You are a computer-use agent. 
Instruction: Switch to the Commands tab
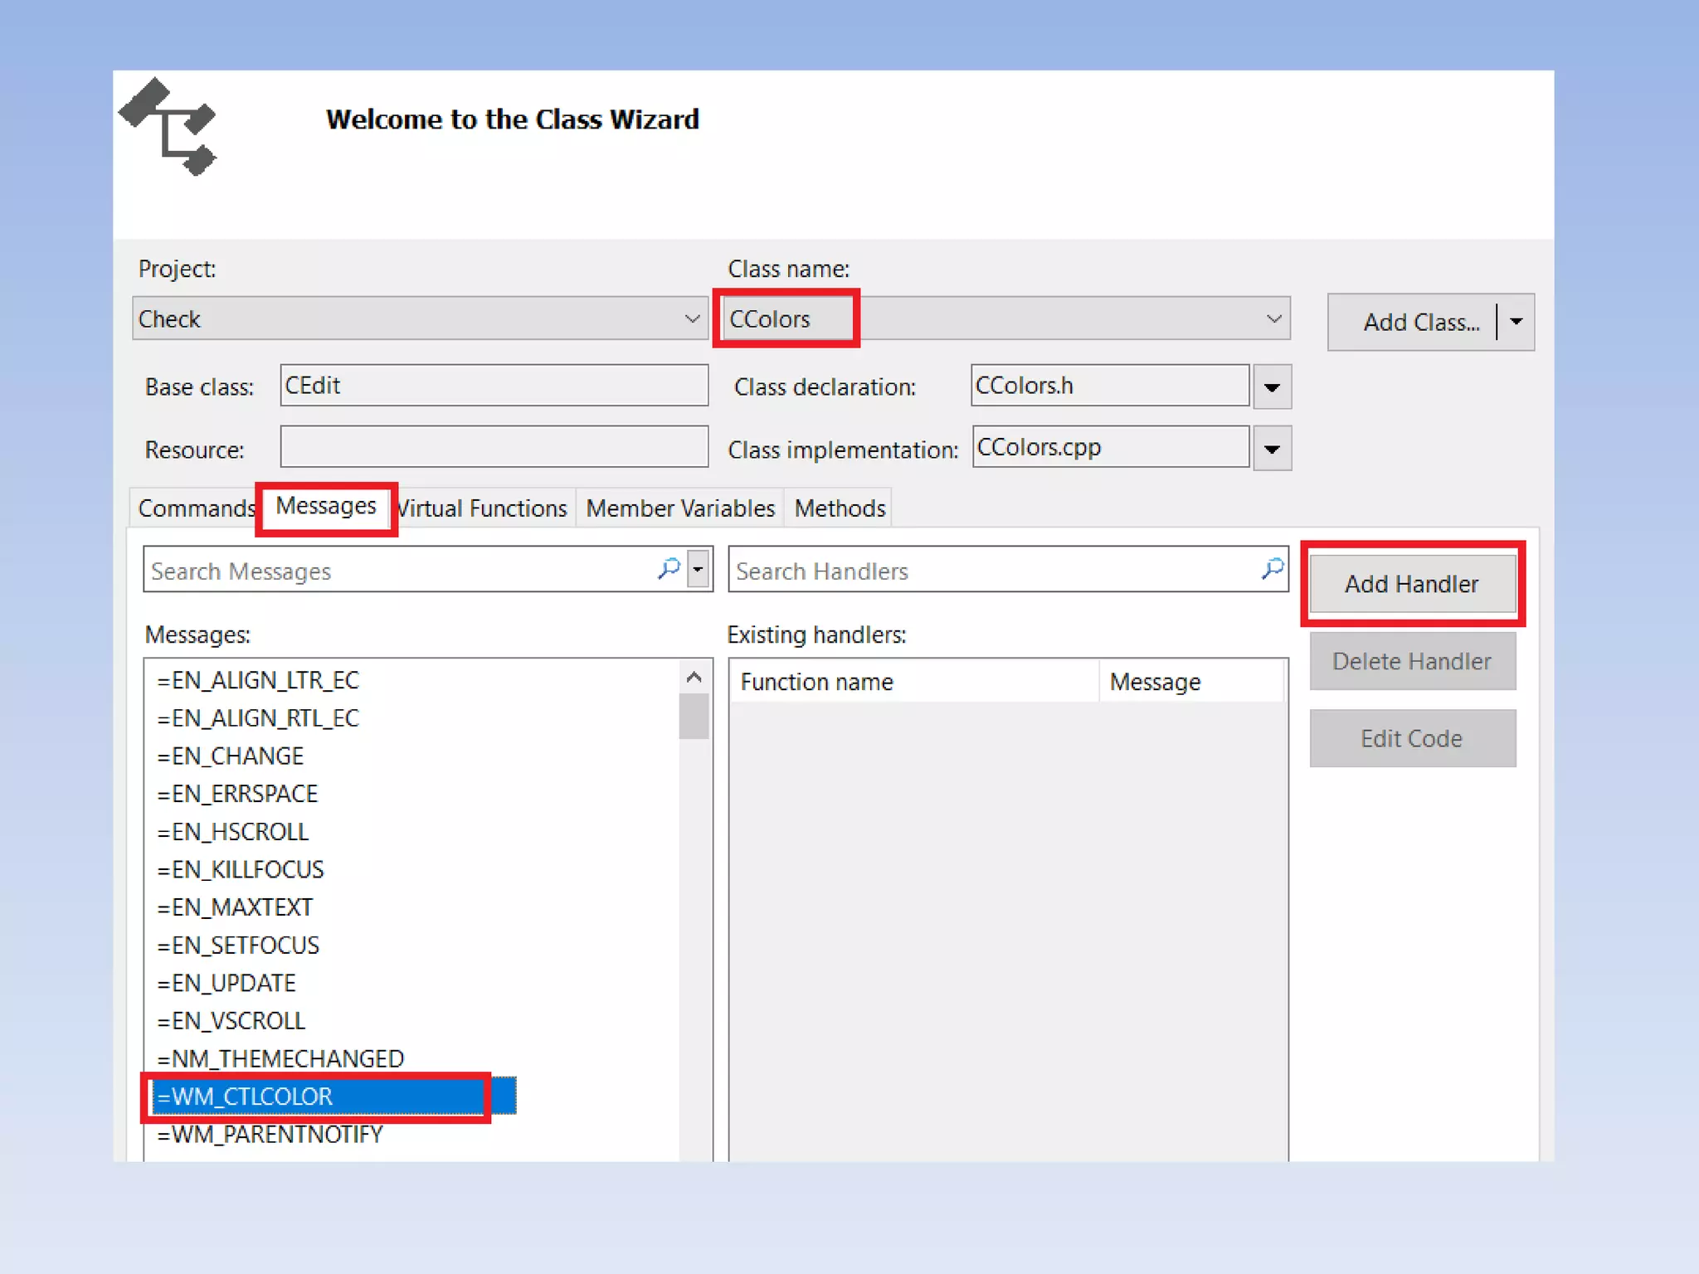(x=196, y=508)
